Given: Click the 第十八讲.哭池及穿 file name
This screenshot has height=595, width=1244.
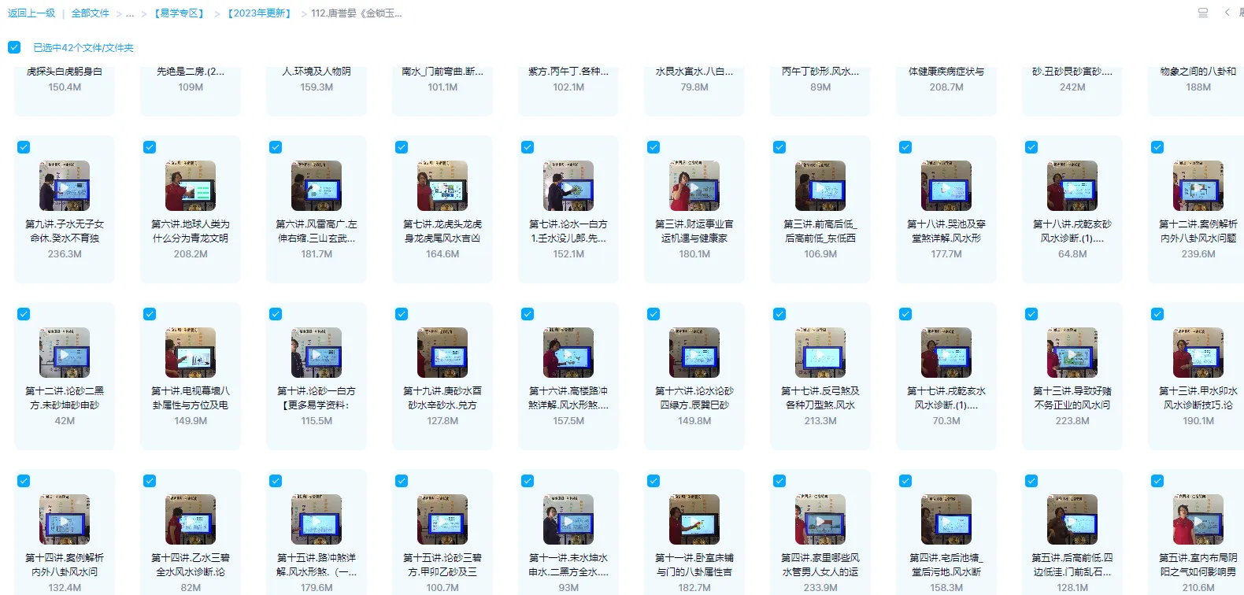Looking at the screenshot, I should 946,231.
